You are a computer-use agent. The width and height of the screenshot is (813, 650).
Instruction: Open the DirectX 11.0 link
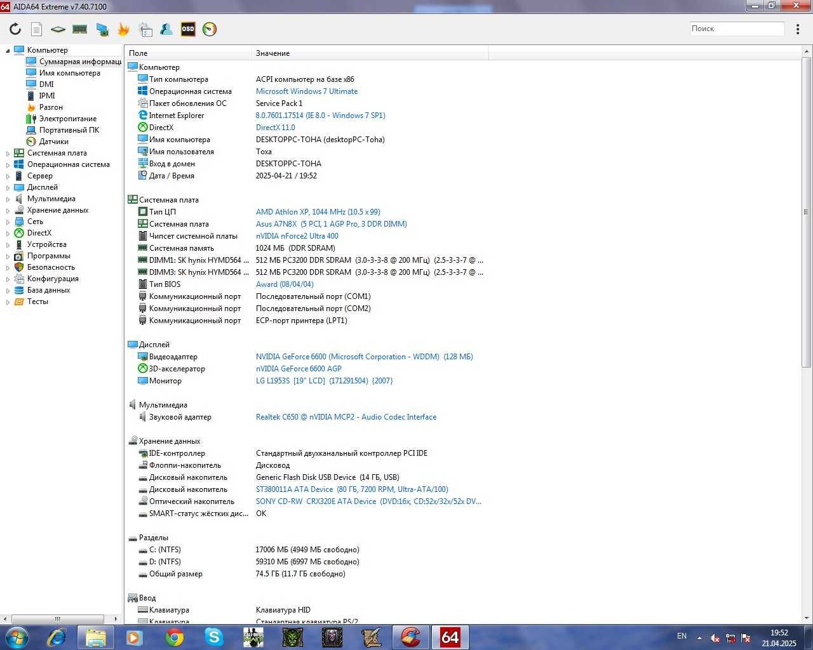click(x=276, y=128)
